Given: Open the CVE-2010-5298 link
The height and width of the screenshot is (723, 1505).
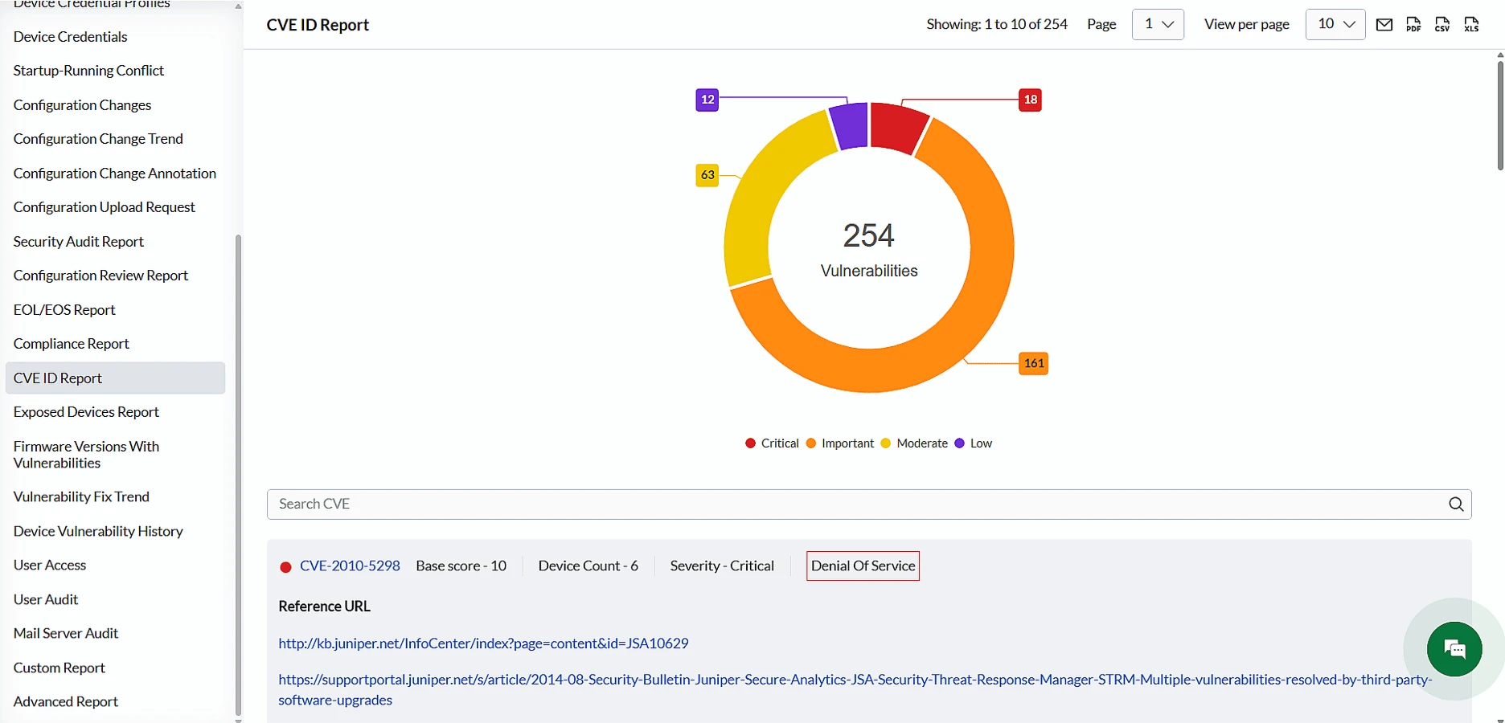Looking at the screenshot, I should [x=350, y=566].
